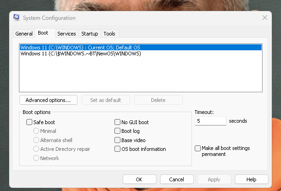Confirm with the OK button
Screen dimensions: 281x191
click(139, 179)
